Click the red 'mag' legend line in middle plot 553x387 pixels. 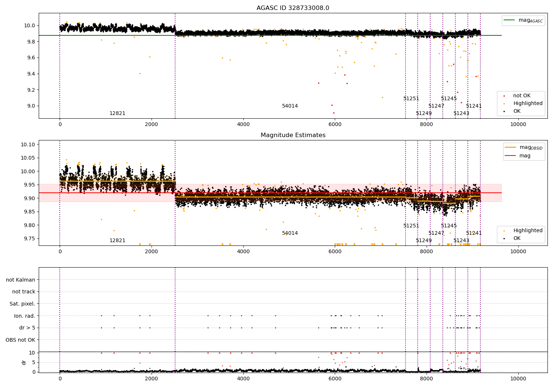[x=511, y=156]
